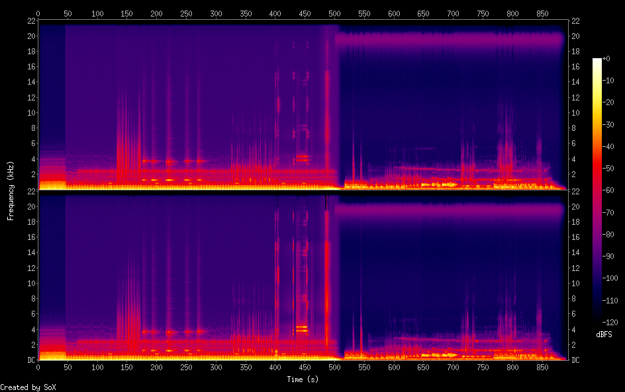Click the "DC" label on the left frequency axis
The width and height of the screenshot is (625, 392).
point(31,360)
